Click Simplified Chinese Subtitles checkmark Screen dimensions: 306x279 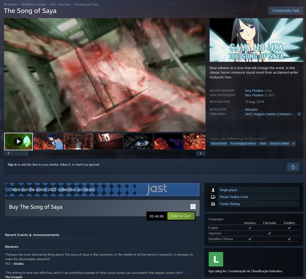click(x=289, y=239)
